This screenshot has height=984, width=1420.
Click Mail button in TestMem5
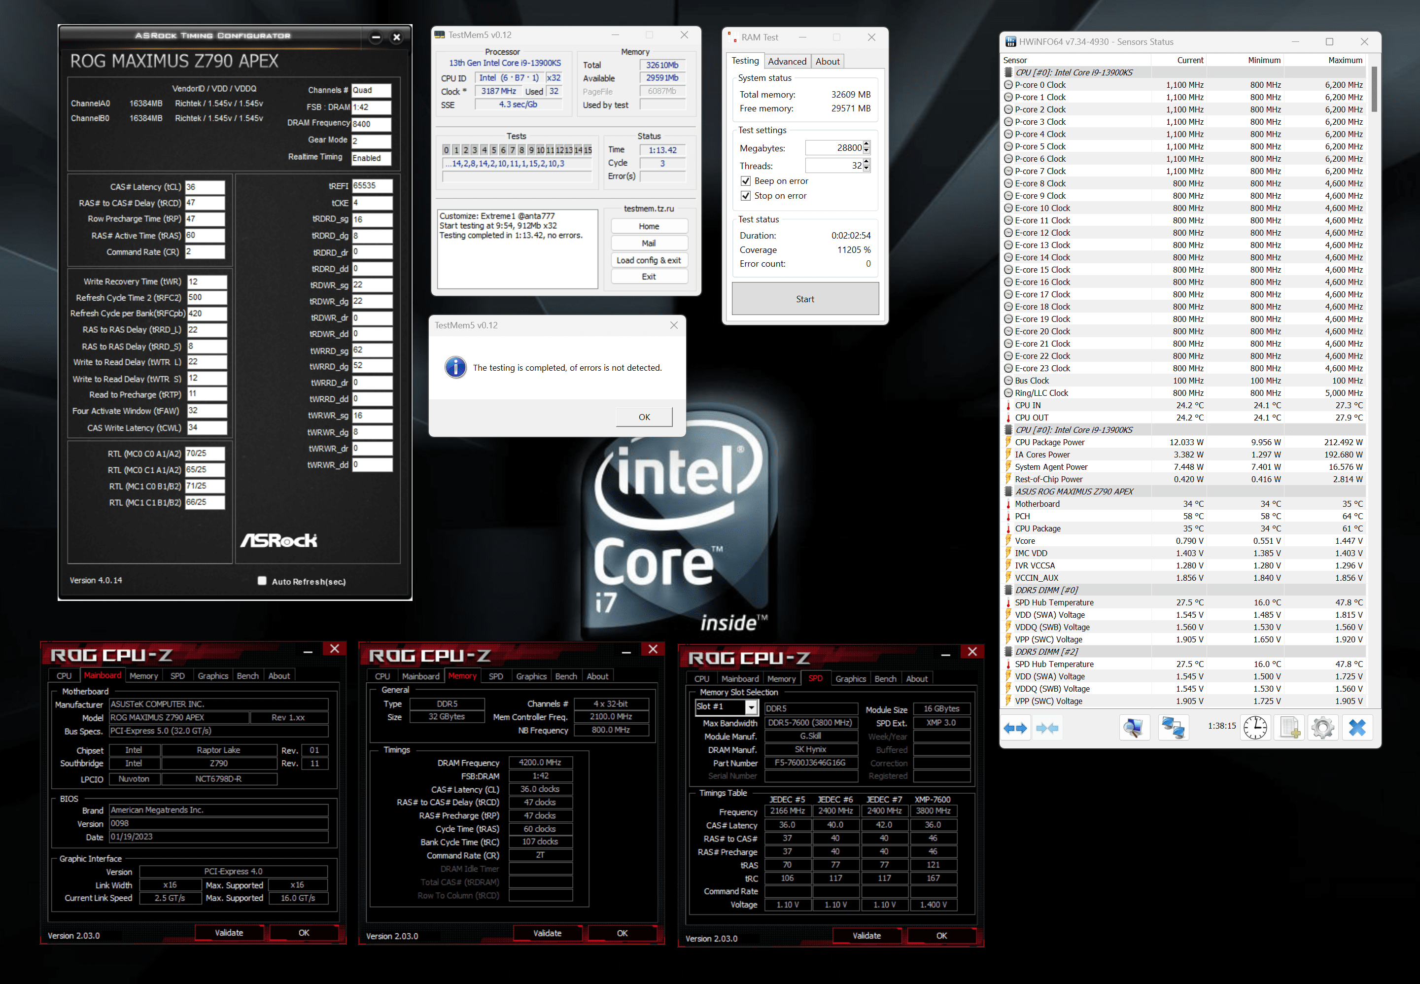point(649,244)
